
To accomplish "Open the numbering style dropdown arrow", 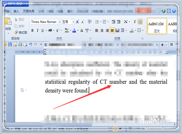I will (x=108, y=22).
